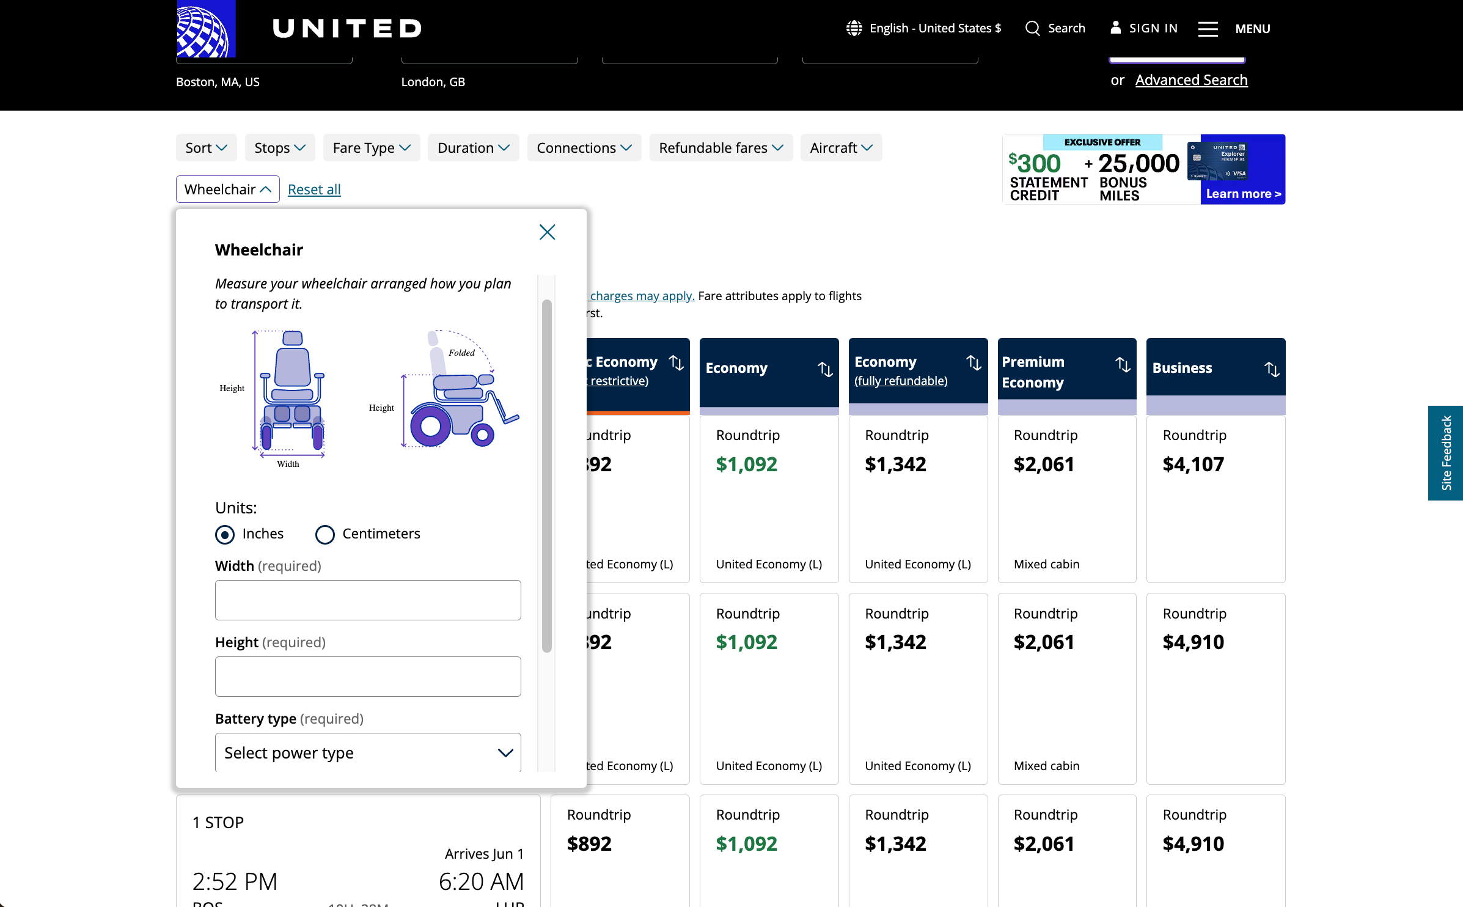Select the Centimeters radio button
1463x907 pixels.
point(325,534)
